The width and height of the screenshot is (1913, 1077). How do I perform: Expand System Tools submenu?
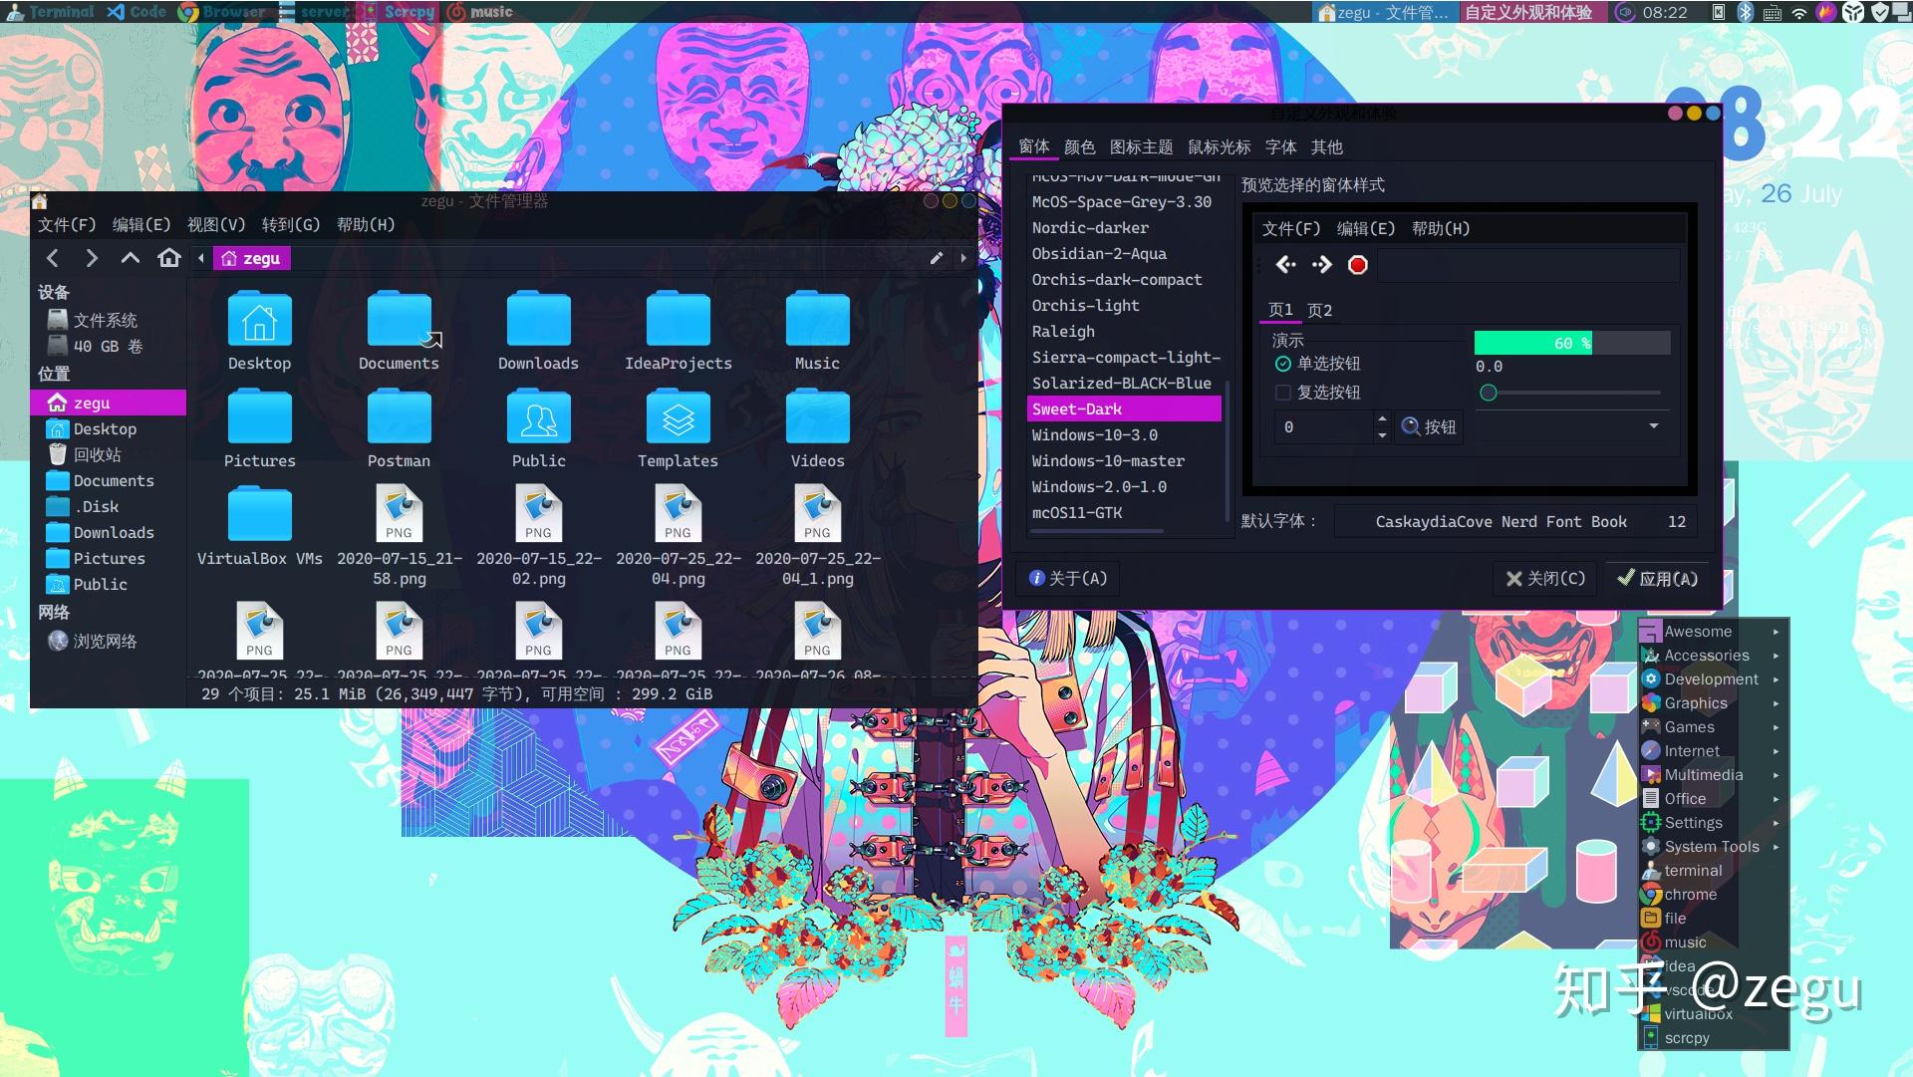point(1713,847)
